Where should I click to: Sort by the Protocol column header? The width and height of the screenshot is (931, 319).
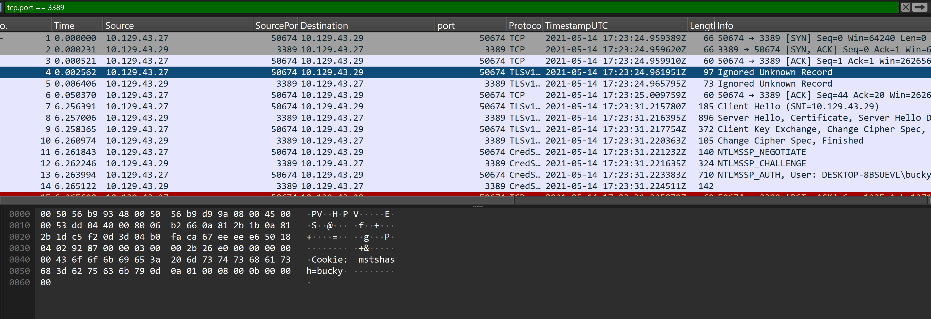click(x=525, y=26)
